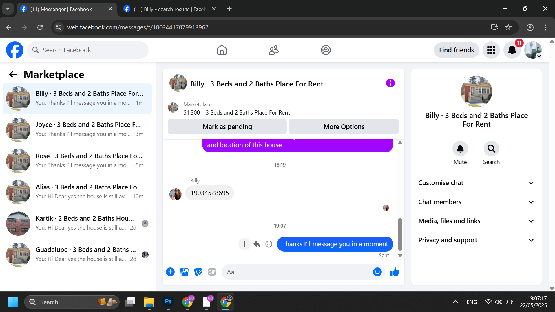
Task: Open Chrome profile icon
Action: (530, 27)
